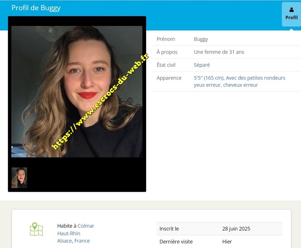This screenshot has width=301, height=248.
Task: Open the Avec des petites rondeurs link
Action: (x=256, y=78)
